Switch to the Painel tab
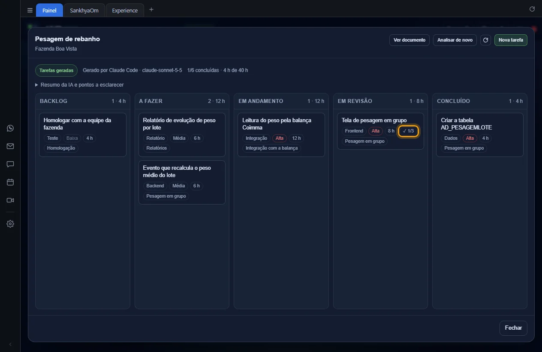This screenshot has width=542, height=352. tap(49, 10)
